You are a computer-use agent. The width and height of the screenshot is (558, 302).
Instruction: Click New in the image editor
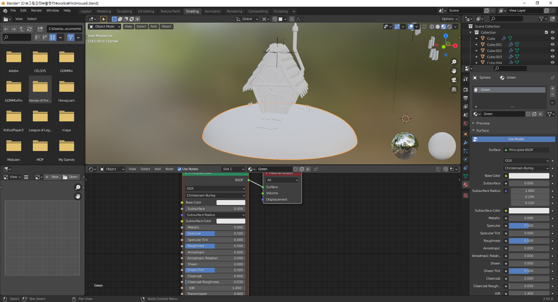click(52, 177)
